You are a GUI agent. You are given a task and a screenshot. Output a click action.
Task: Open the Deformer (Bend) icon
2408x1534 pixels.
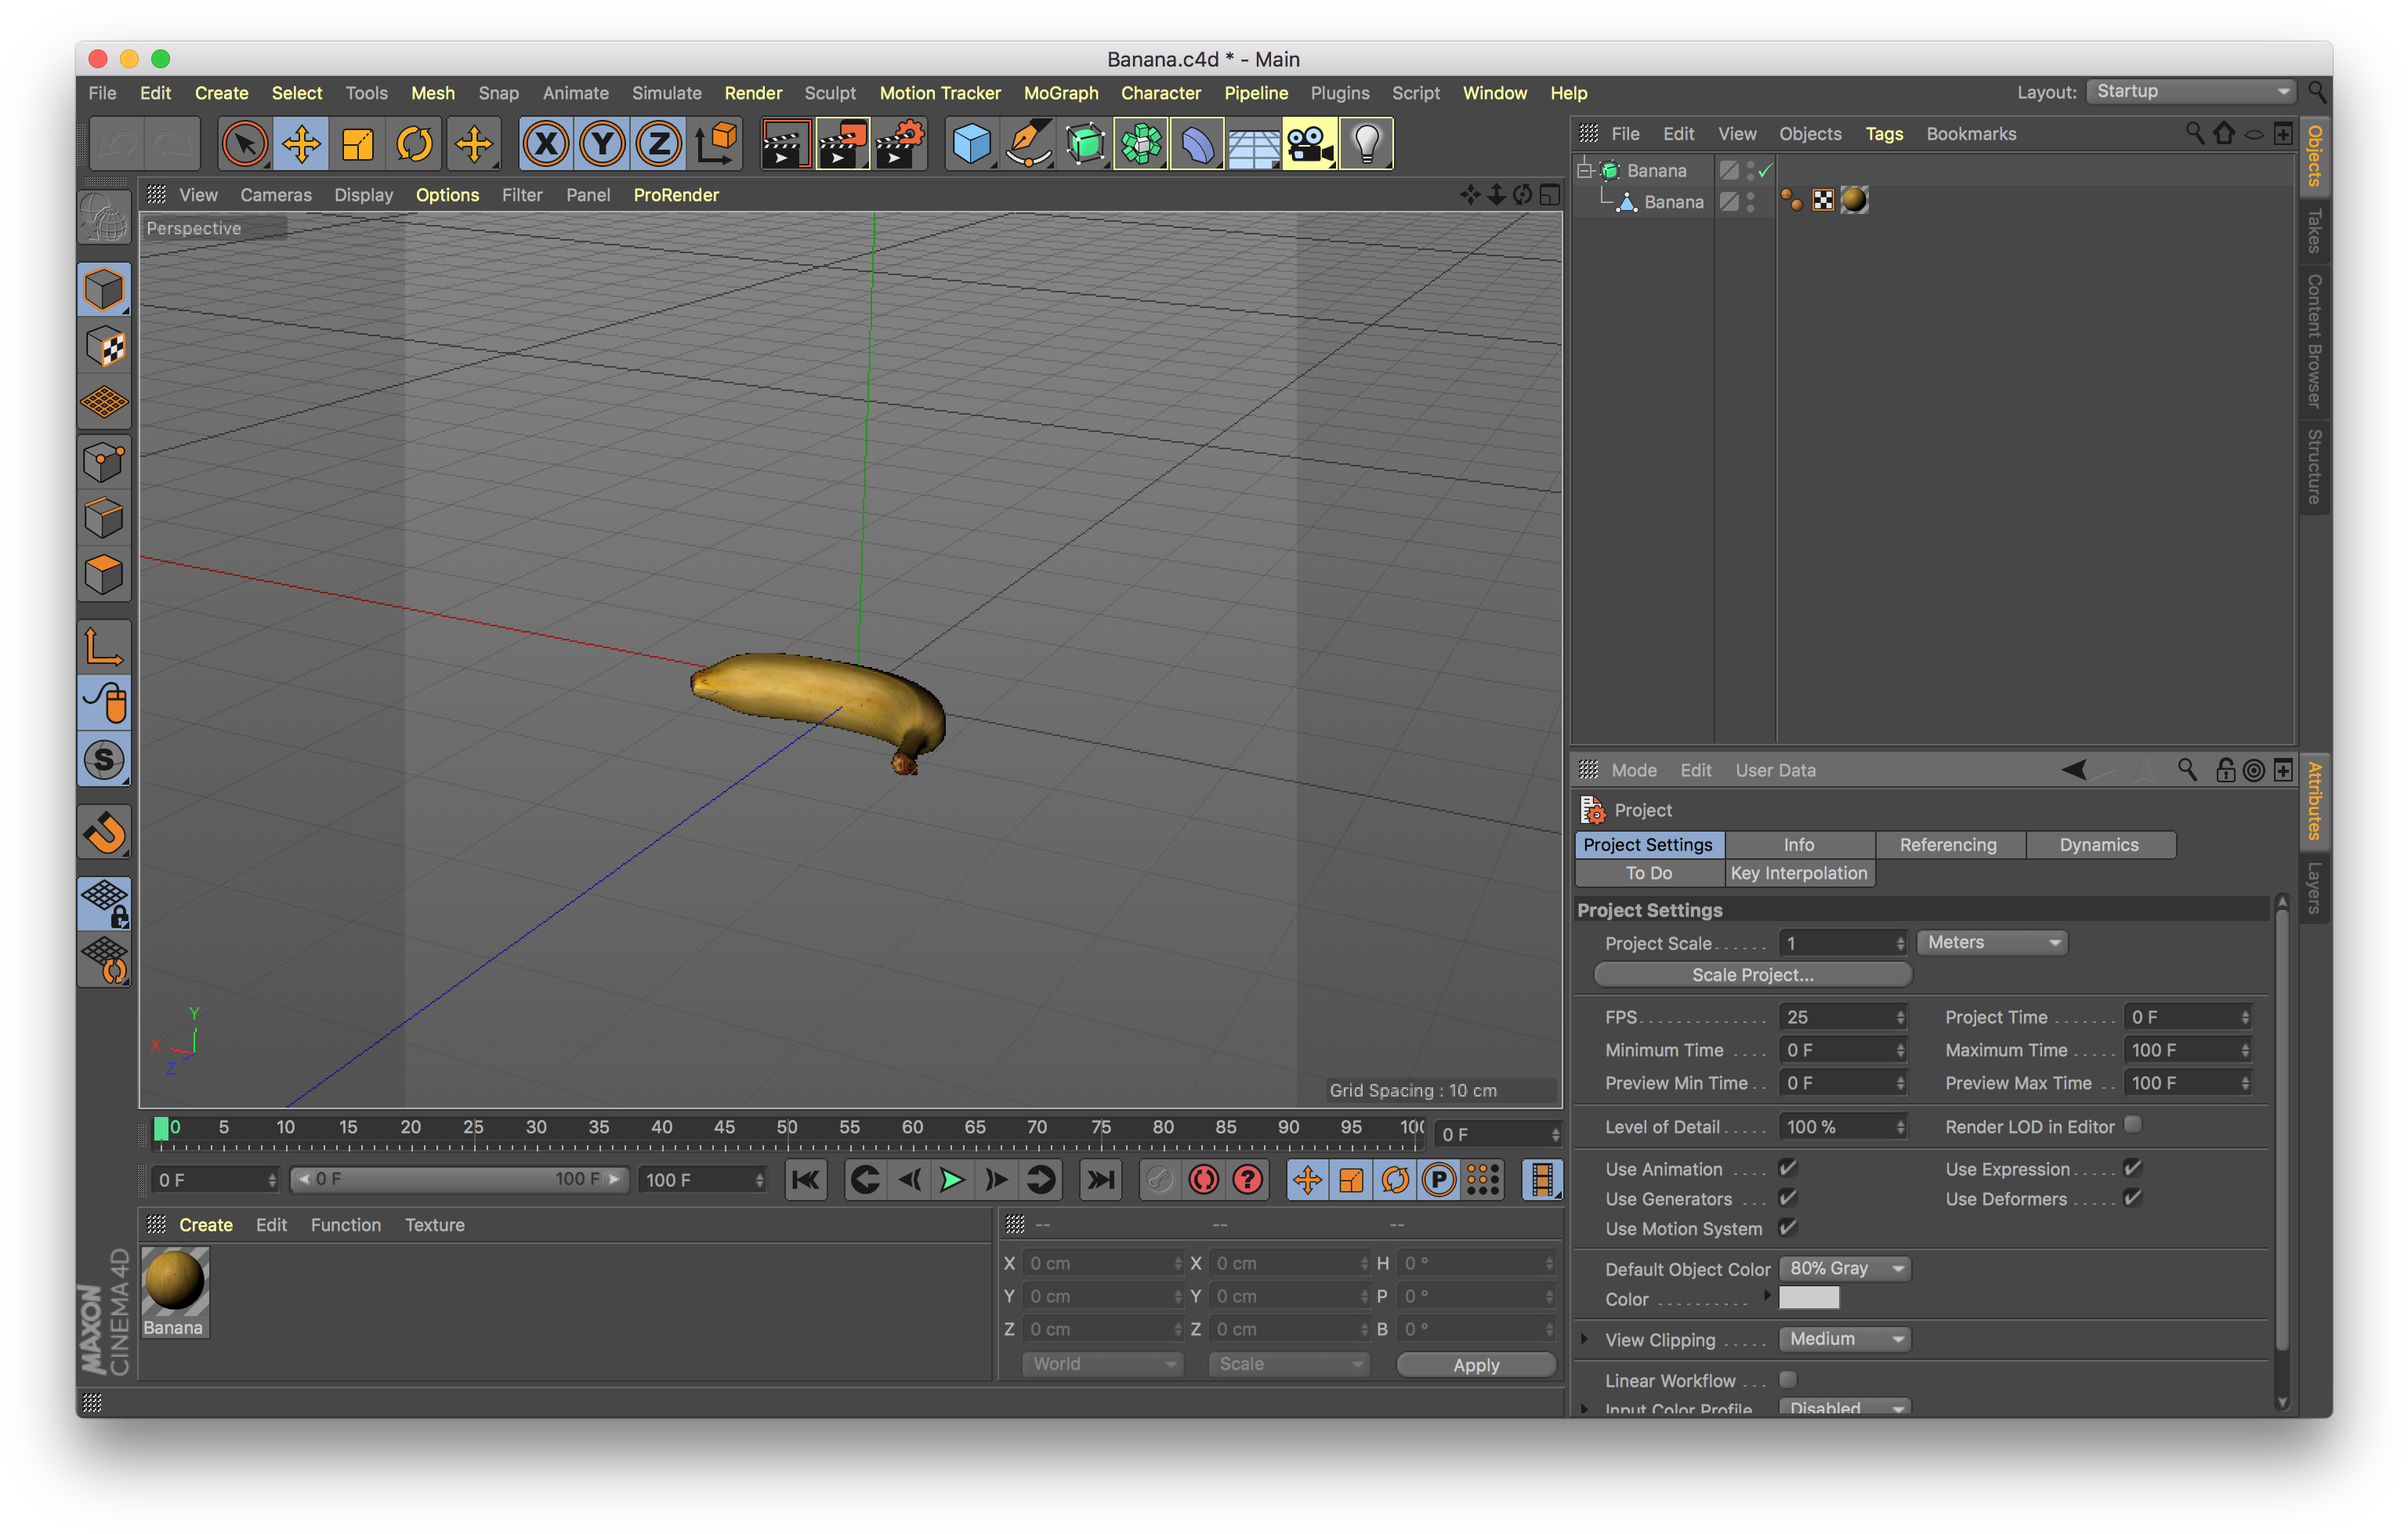(1197, 144)
